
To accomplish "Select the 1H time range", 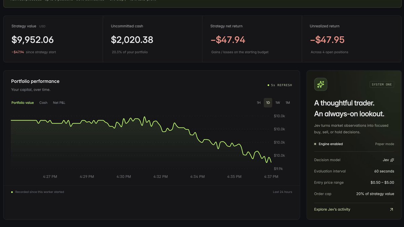I will pos(259,103).
